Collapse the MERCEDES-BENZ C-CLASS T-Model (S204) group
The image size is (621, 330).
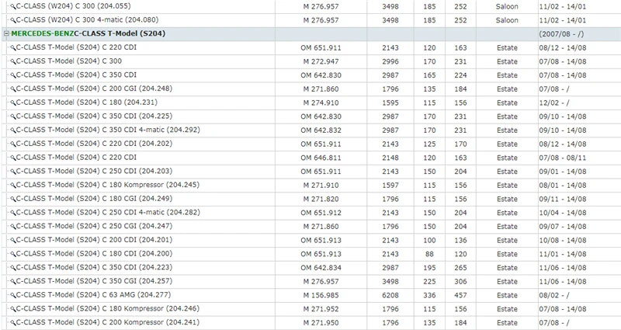click(x=6, y=33)
